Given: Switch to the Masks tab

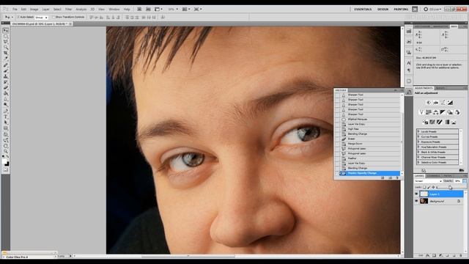Looking at the screenshot, I should pyautogui.click(x=440, y=88).
